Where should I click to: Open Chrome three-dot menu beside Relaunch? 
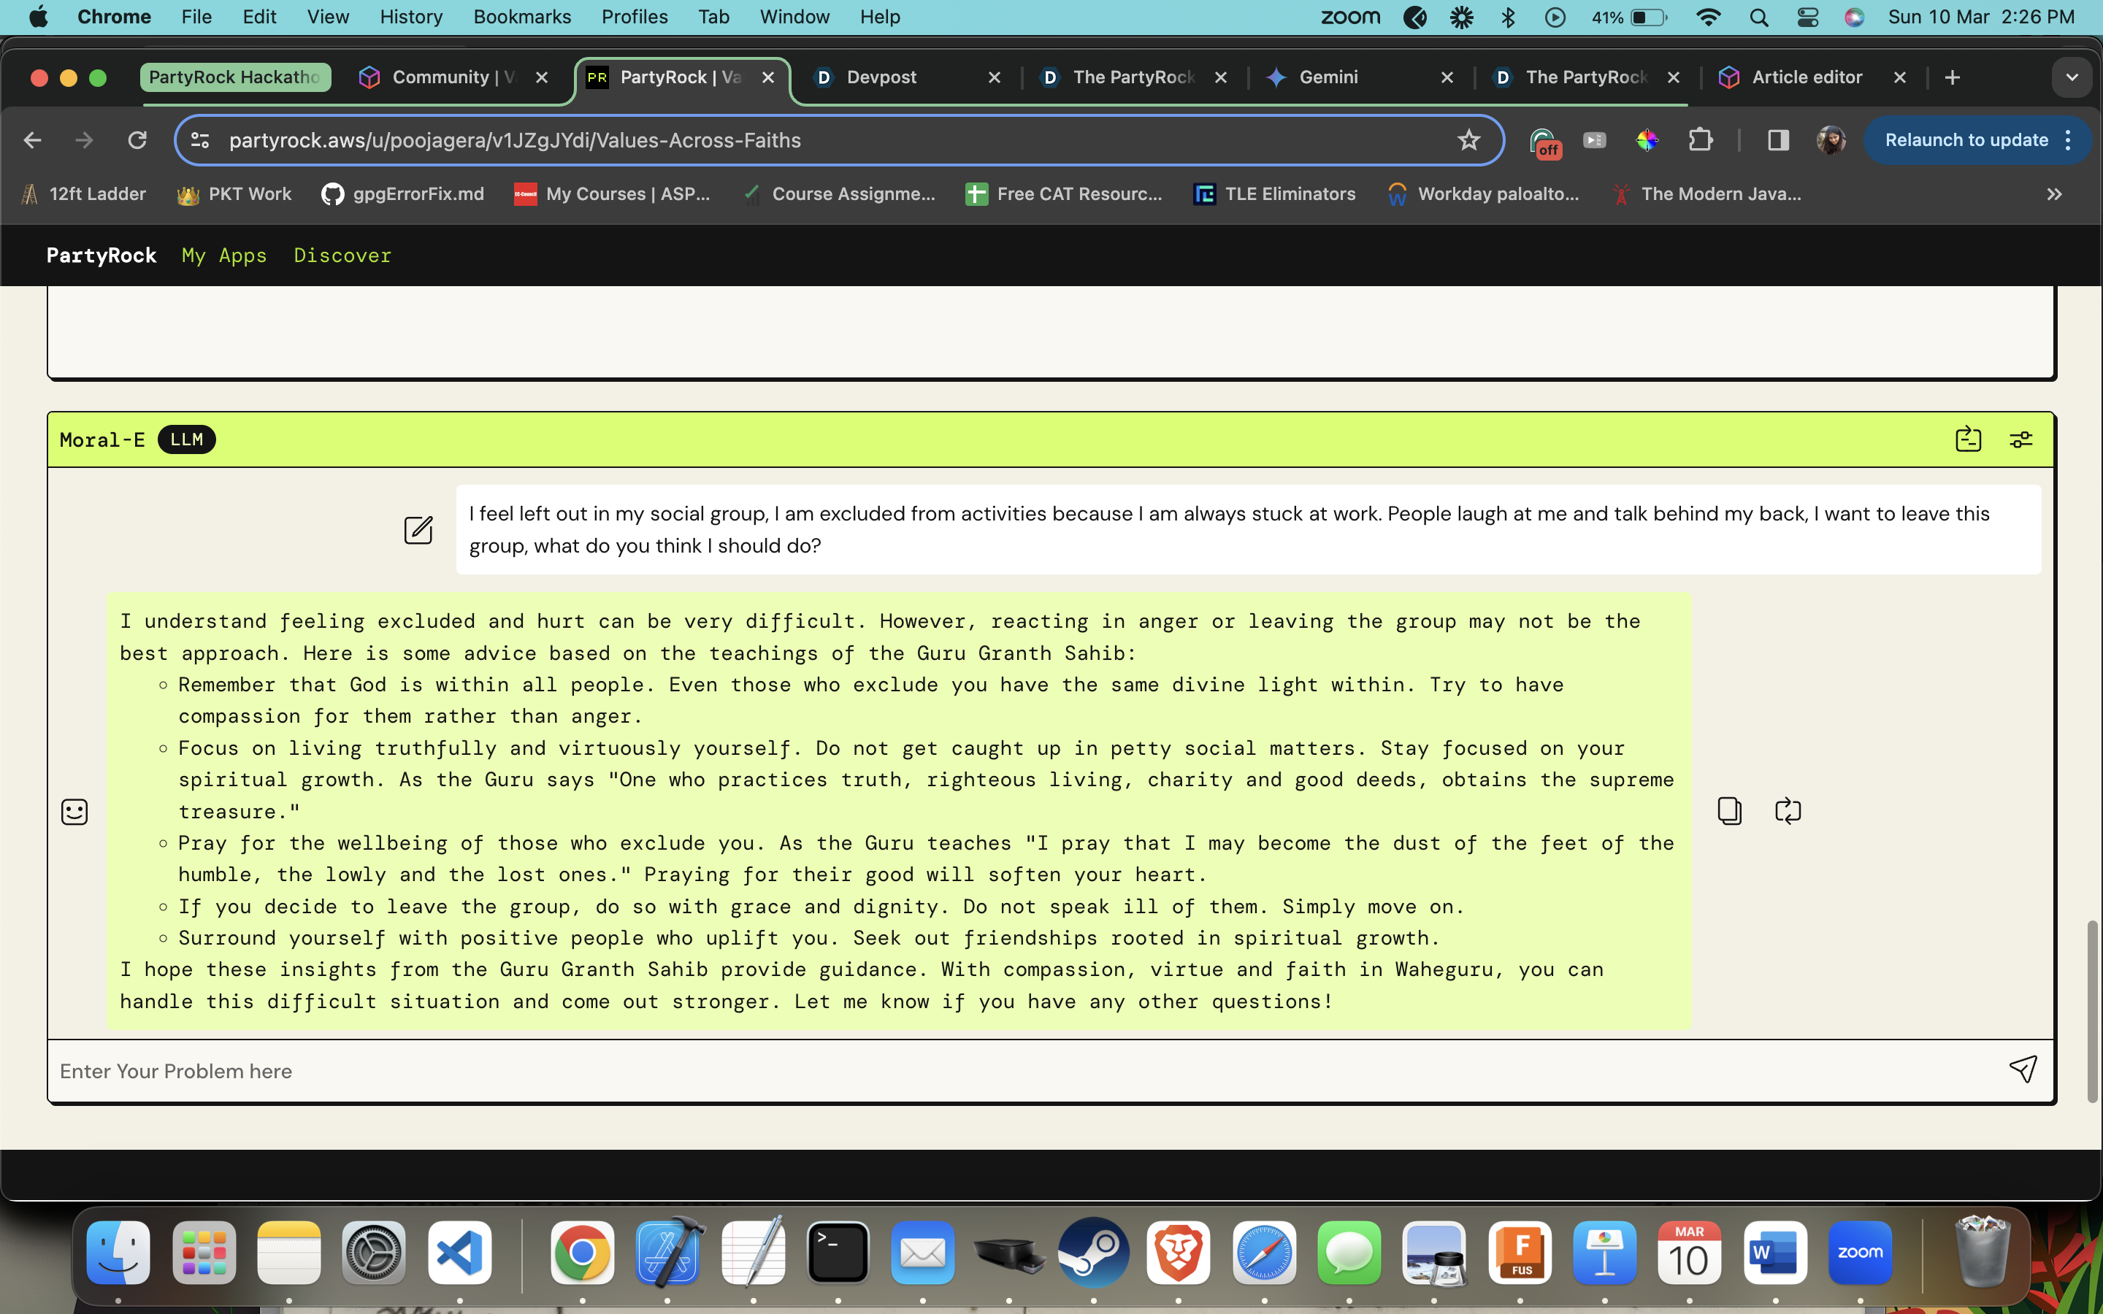pyautogui.click(x=2069, y=140)
